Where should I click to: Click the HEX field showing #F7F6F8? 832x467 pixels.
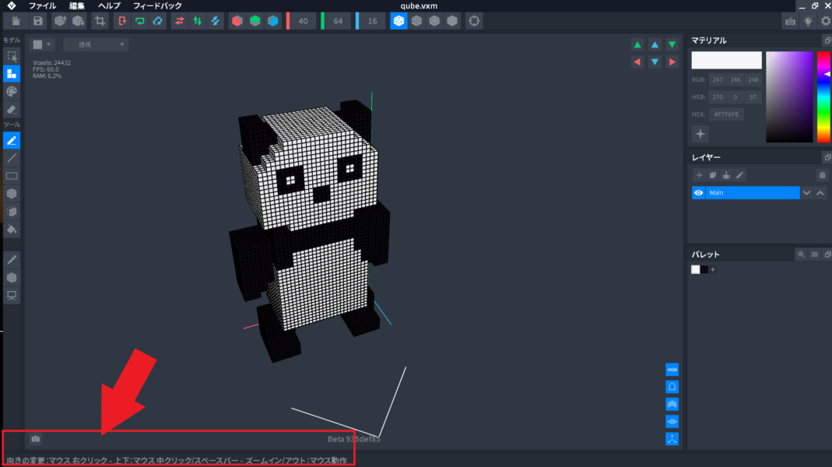point(726,114)
